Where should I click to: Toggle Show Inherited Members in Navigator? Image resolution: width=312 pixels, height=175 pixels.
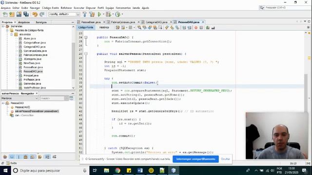(x=5, y=157)
